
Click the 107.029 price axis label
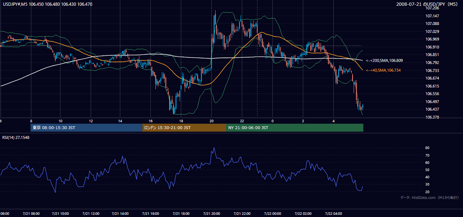click(x=432, y=31)
